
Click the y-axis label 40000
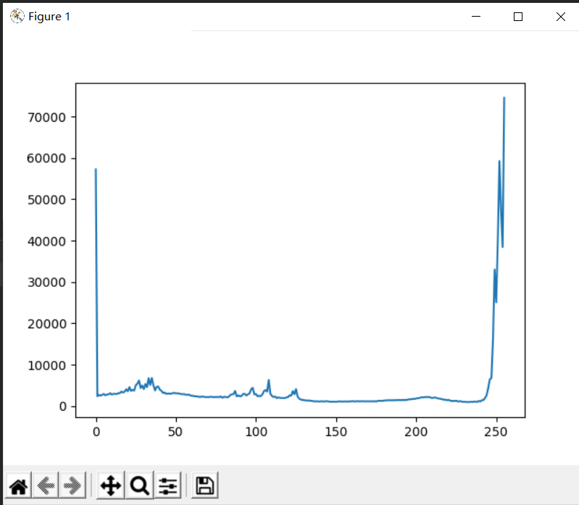(46, 241)
